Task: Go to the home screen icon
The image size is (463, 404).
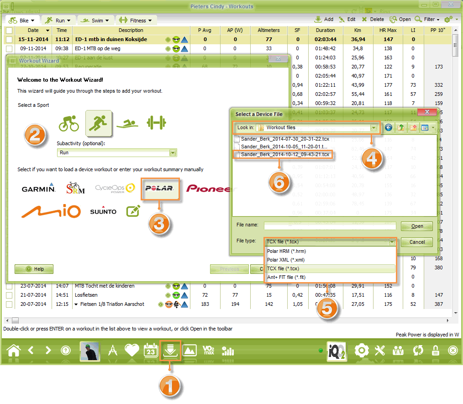Action: coord(14,351)
